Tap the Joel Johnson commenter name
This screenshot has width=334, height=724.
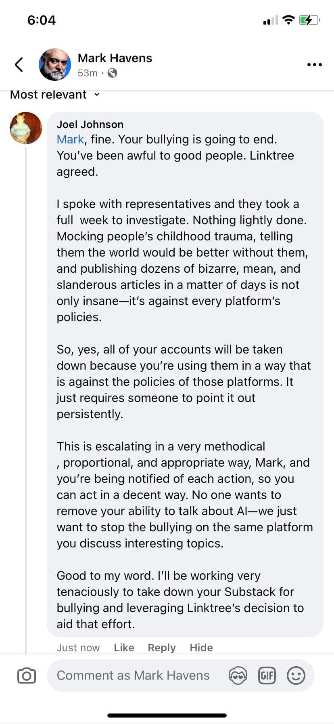pos(90,124)
